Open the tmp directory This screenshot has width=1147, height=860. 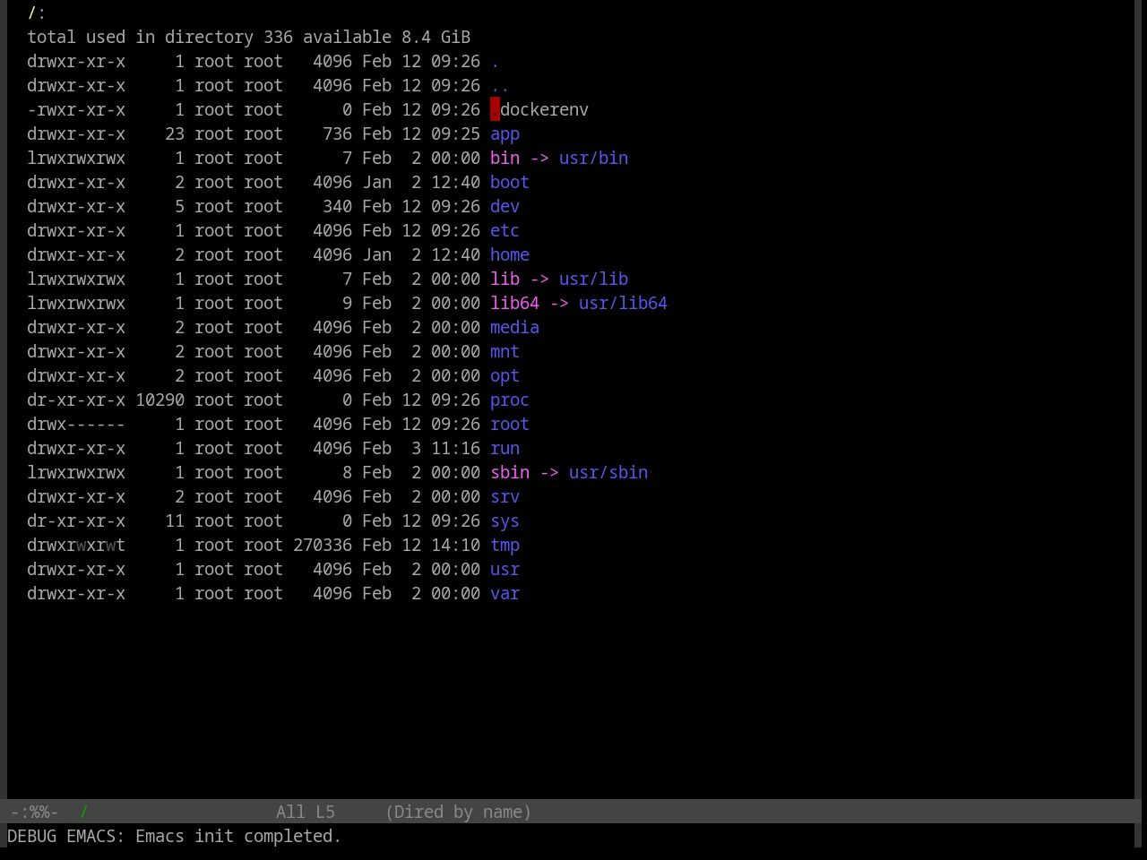505,545
